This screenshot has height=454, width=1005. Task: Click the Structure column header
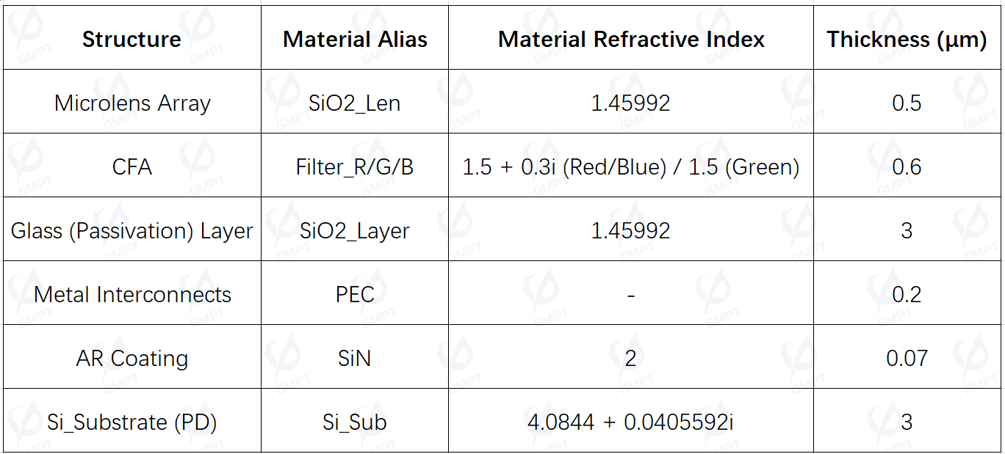(132, 39)
